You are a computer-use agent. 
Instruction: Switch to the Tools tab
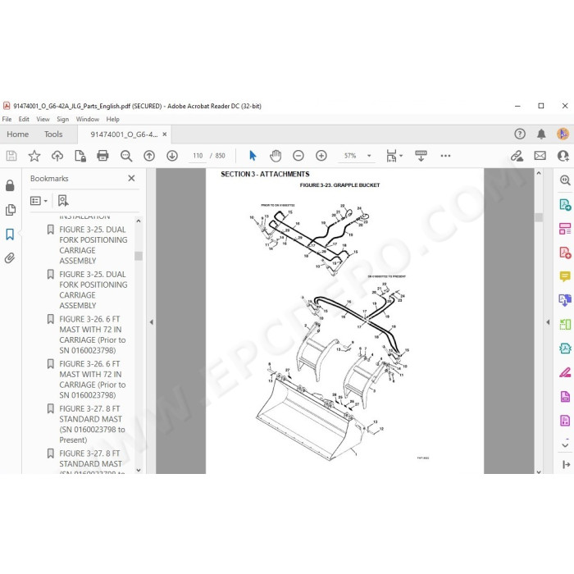pyautogui.click(x=53, y=134)
